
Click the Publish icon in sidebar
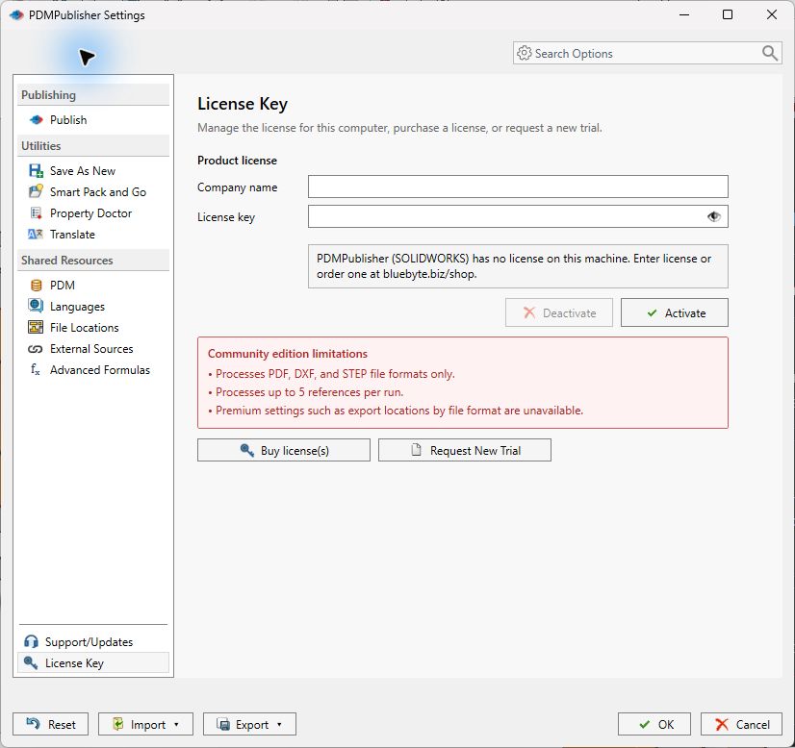coord(36,120)
